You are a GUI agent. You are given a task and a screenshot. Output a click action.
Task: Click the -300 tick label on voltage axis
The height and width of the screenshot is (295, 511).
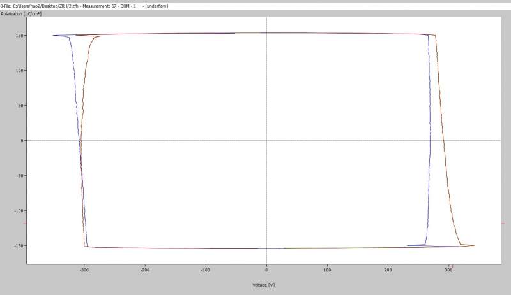click(x=84, y=270)
